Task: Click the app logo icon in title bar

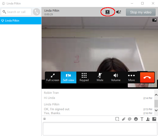Action: tap(3, 3)
